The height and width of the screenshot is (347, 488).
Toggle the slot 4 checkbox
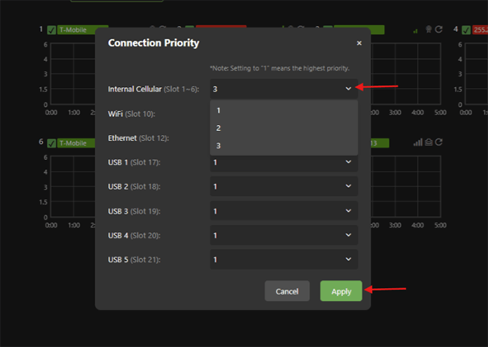pos(466,31)
